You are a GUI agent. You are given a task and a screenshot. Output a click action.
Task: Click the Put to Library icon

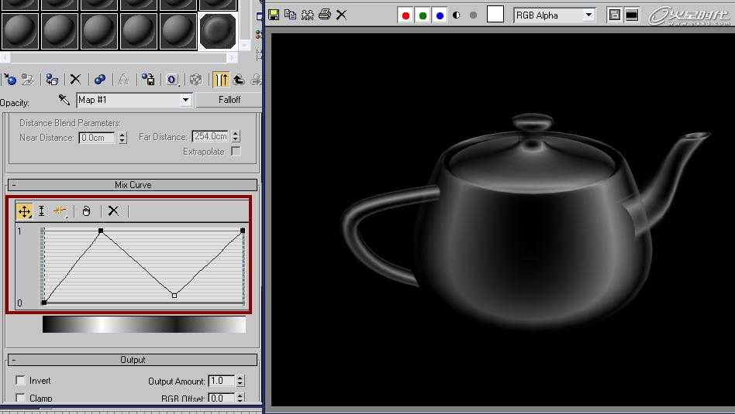(148, 80)
